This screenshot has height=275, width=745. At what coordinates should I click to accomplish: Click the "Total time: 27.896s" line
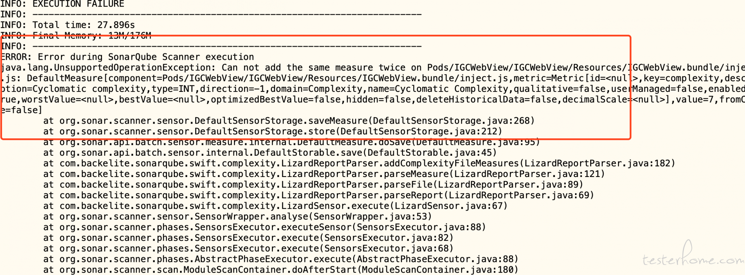coord(68,25)
